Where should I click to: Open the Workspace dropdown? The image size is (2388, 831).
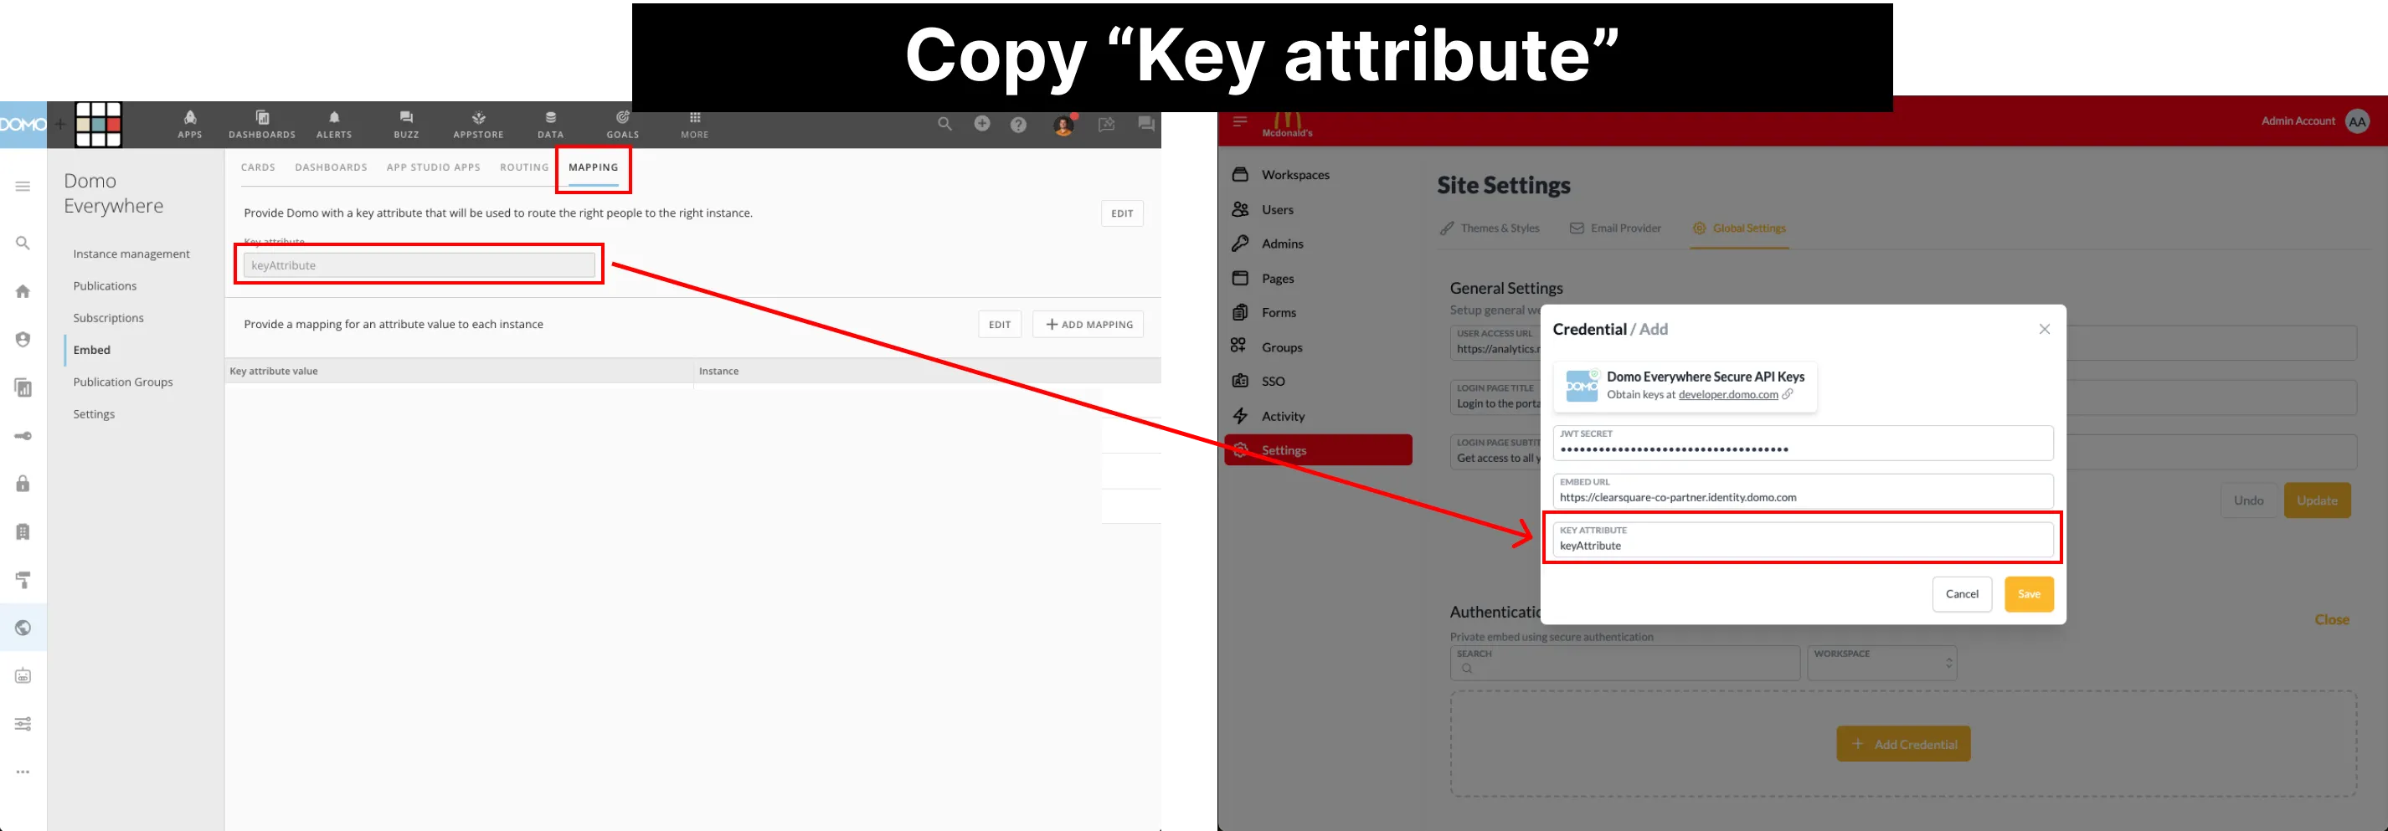1882,663
